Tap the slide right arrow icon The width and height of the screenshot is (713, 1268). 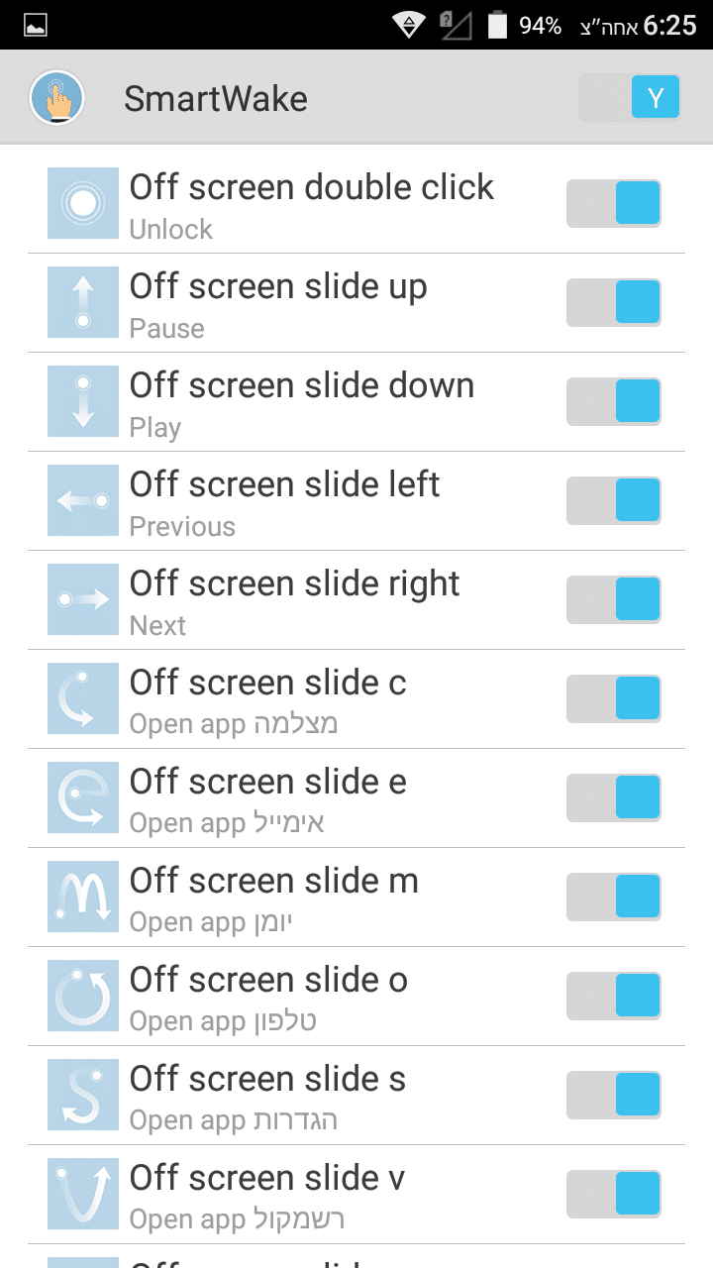click(x=83, y=600)
